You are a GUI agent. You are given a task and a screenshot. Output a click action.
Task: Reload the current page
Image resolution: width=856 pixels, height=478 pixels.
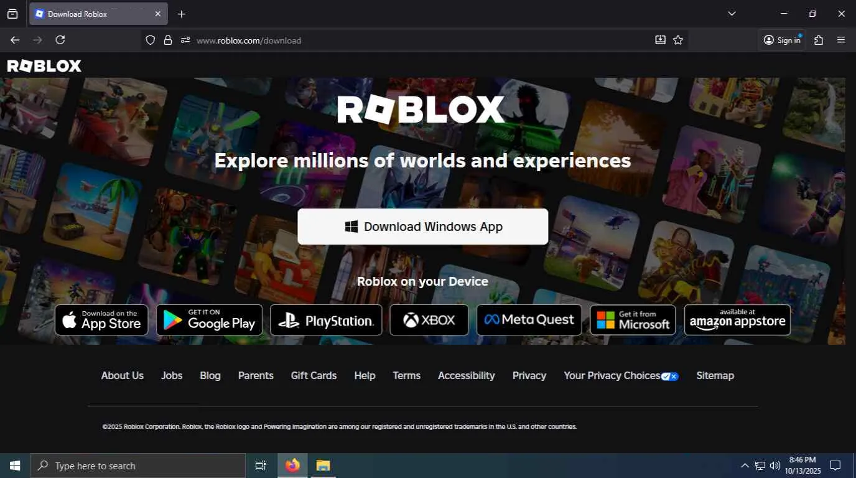coord(60,40)
